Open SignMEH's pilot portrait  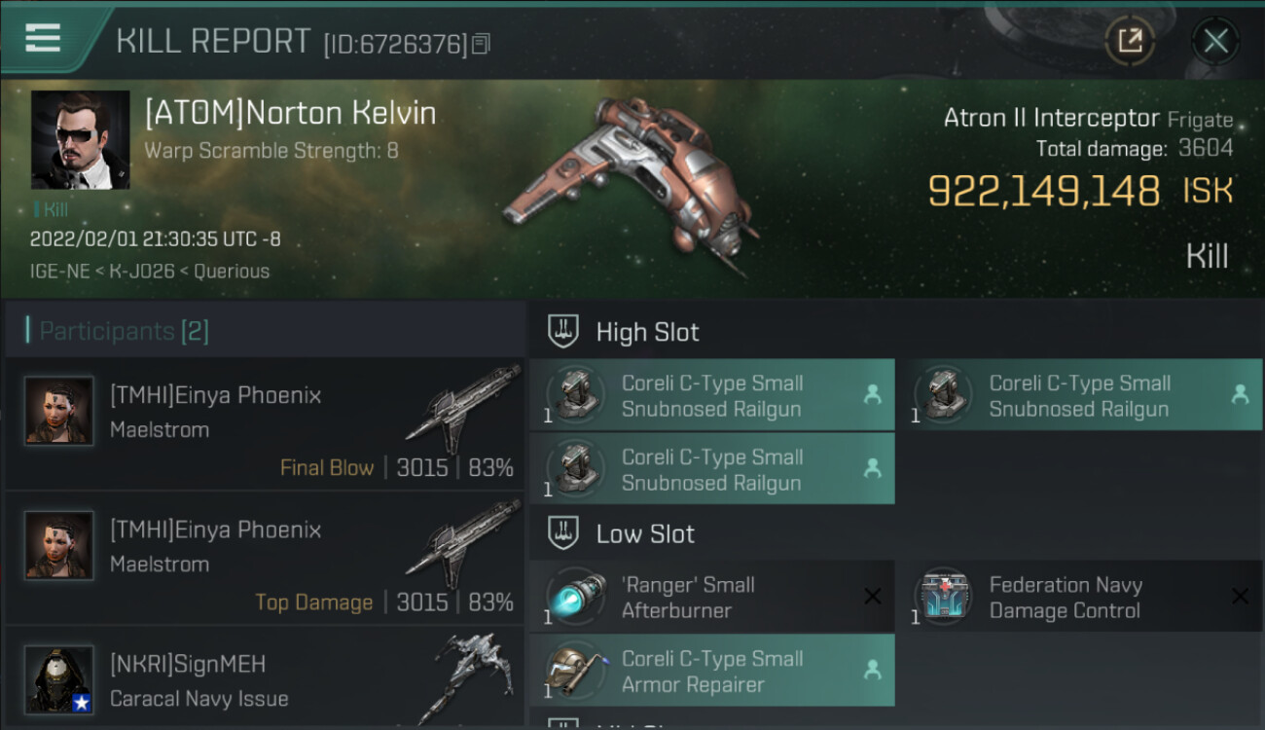pos(58,679)
